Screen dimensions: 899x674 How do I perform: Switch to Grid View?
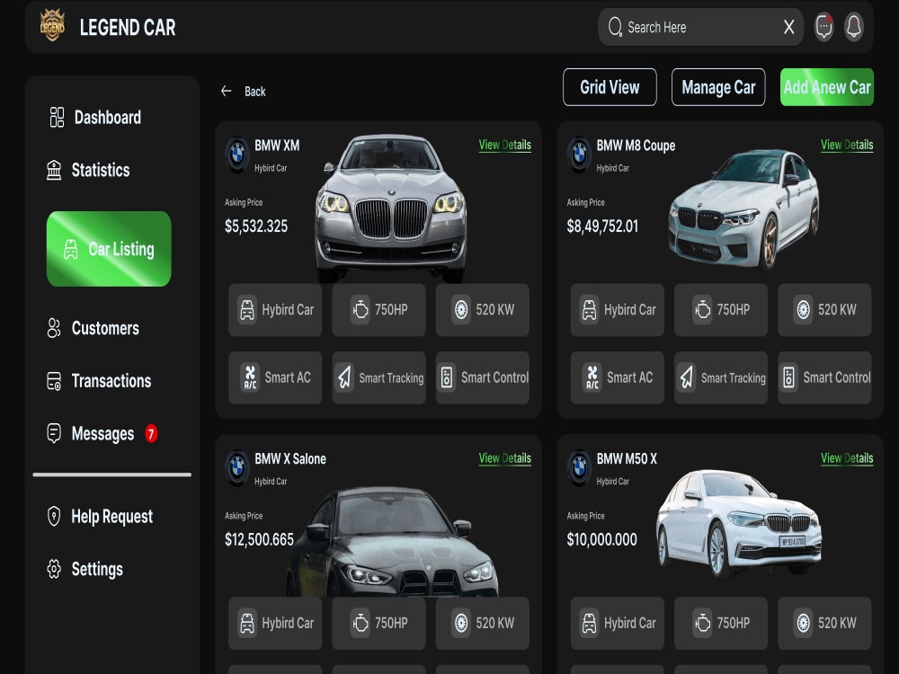pyautogui.click(x=610, y=87)
